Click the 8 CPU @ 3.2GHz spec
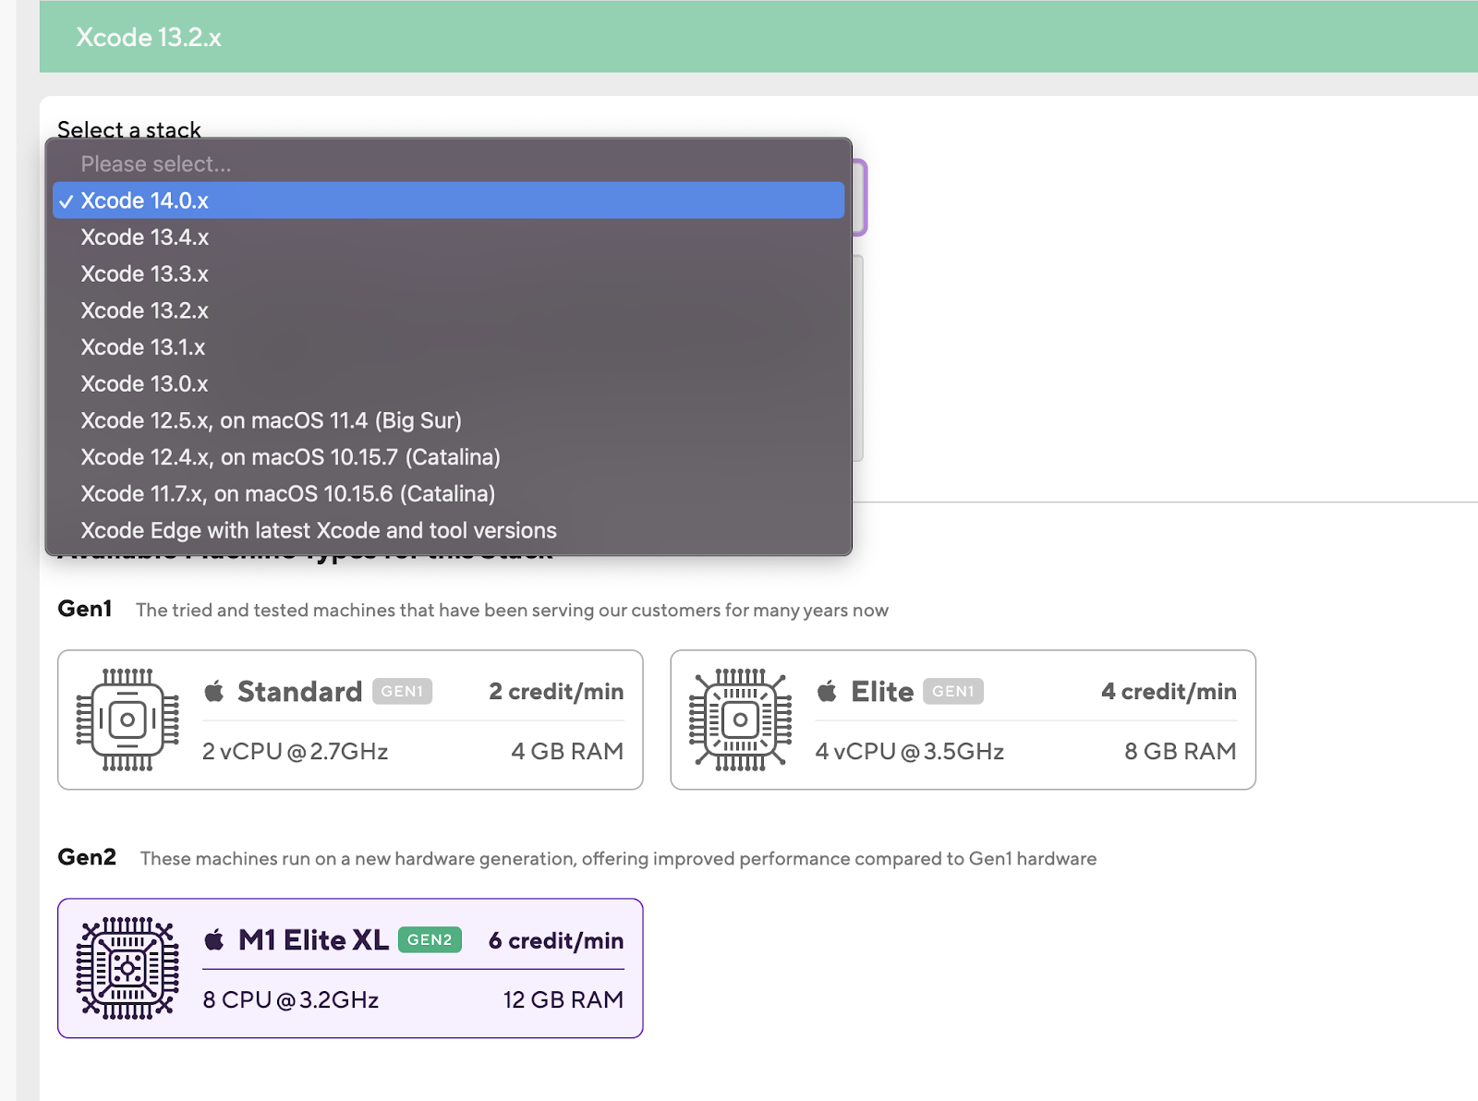 point(290,999)
